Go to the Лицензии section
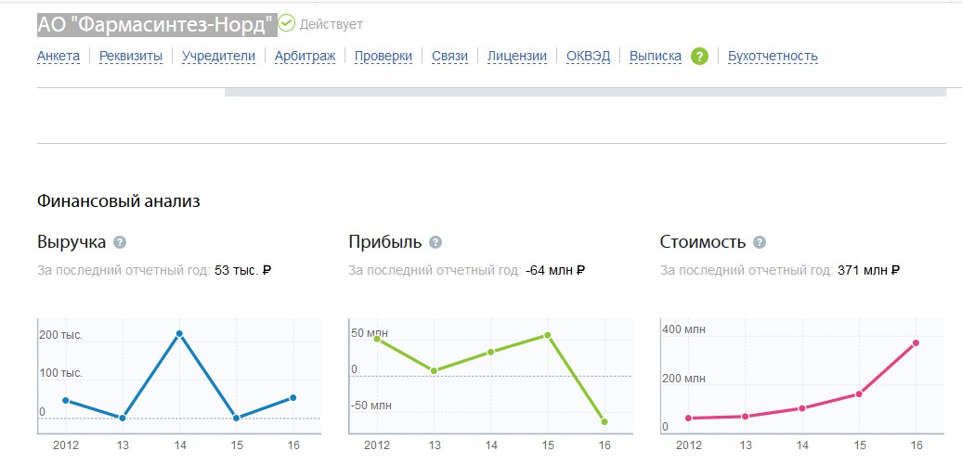Viewport: 962px width, 464px height. click(516, 57)
